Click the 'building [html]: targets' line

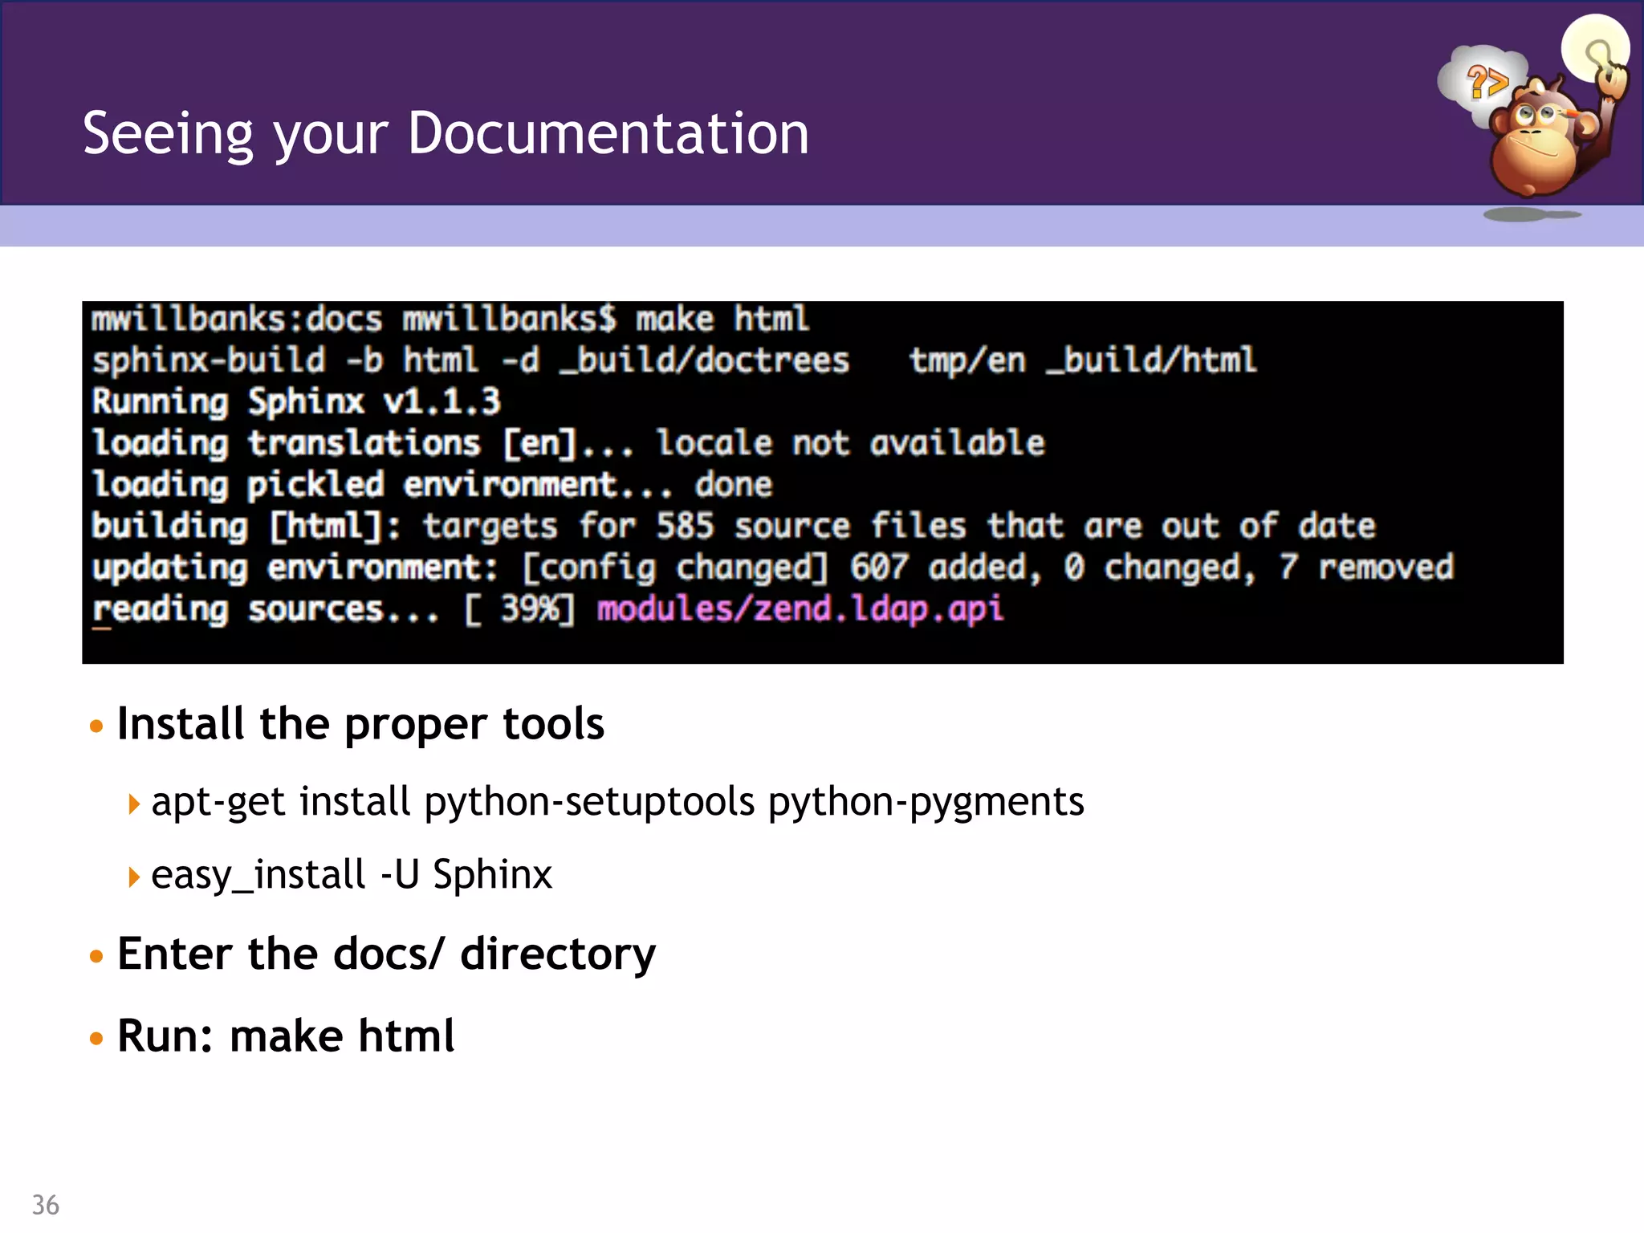734,527
